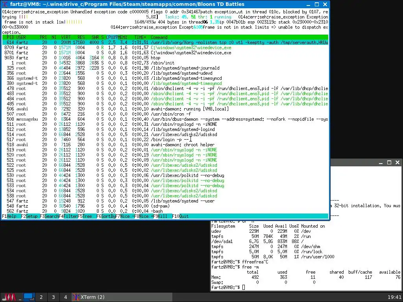Click F10 Quit in htop footer
The width and height of the screenshot is (403, 302).
(x=180, y=216)
